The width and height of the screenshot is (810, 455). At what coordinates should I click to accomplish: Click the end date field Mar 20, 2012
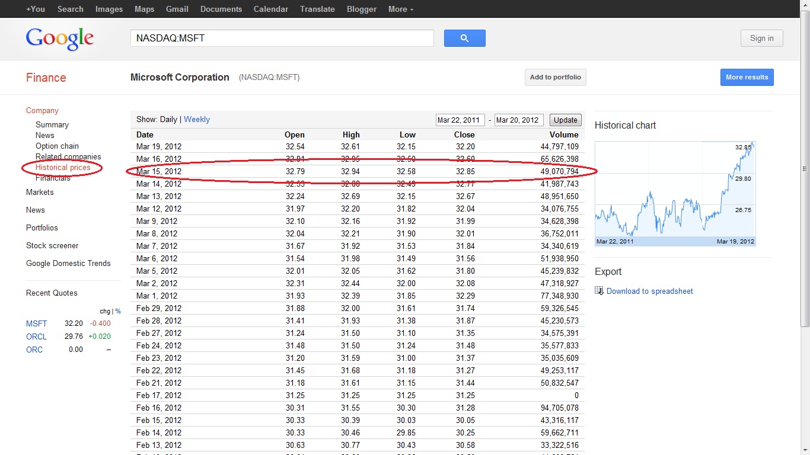click(518, 120)
